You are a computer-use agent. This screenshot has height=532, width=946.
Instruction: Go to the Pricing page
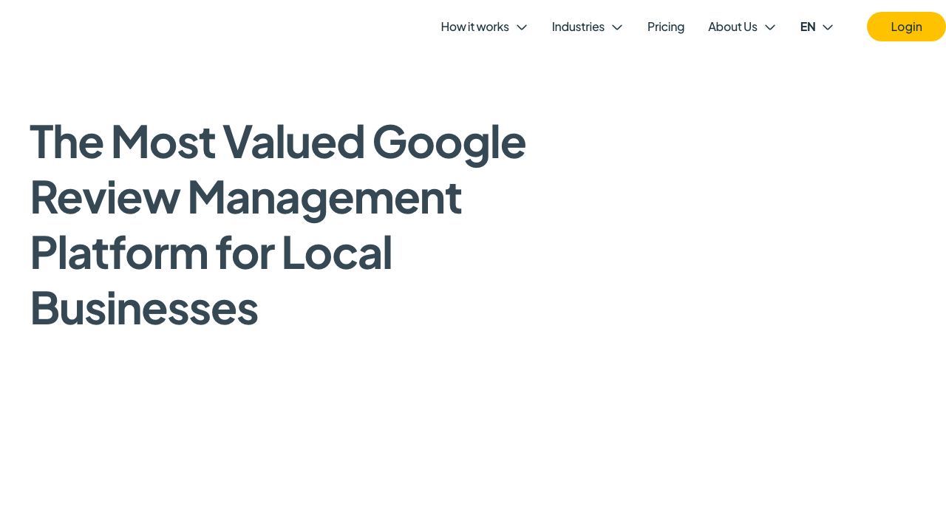[x=666, y=27]
